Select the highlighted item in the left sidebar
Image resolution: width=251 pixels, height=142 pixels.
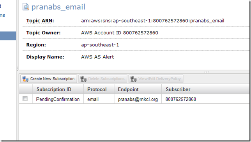(8, 36)
